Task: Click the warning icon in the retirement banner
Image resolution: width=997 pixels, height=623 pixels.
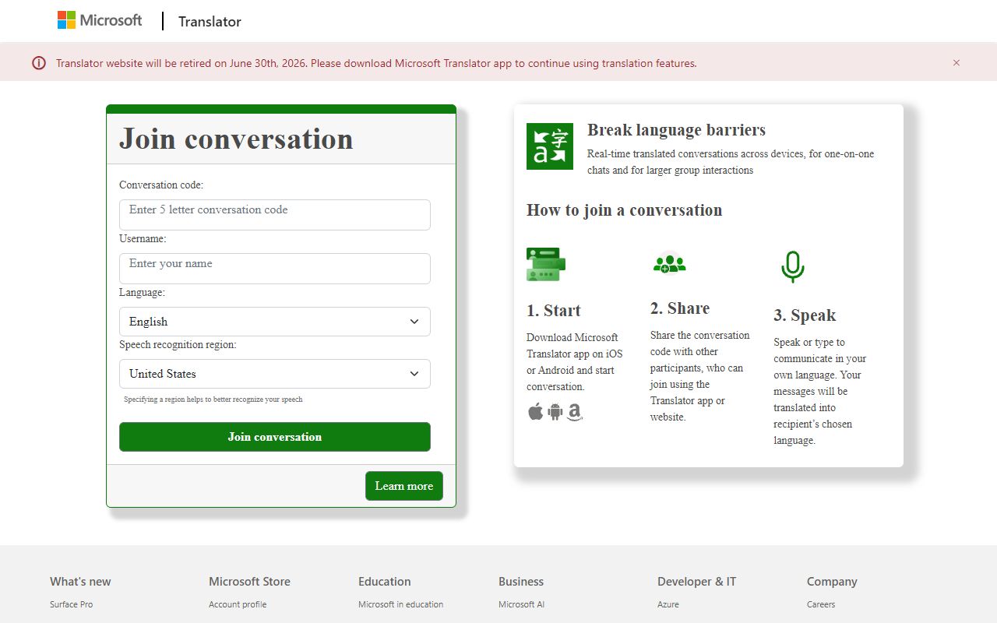Action: pyautogui.click(x=38, y=63)
